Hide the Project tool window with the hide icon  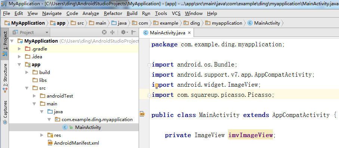point(134,33)
